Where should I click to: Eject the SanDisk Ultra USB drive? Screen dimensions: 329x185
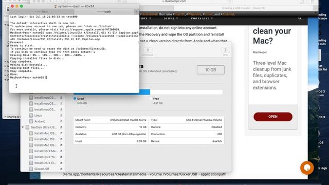click(61, 127)
